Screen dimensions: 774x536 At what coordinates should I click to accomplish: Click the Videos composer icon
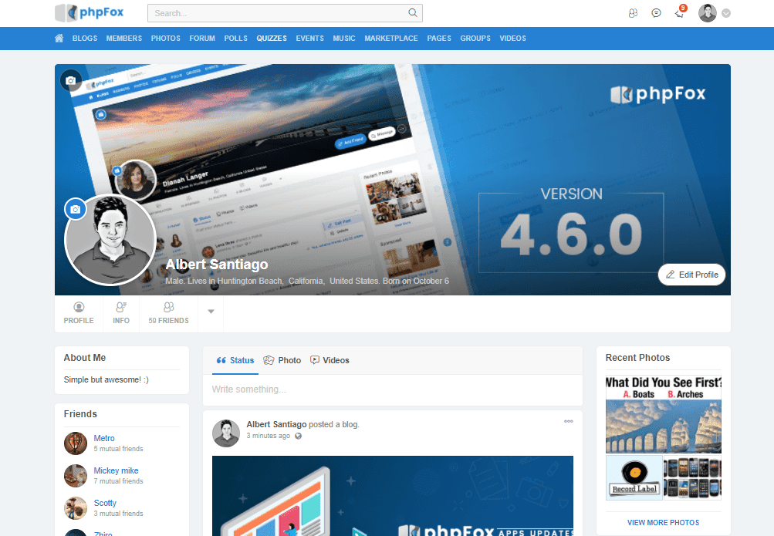pyautogui.click(x=314, y=360)
